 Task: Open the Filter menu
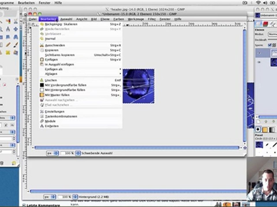coord(152,19)
